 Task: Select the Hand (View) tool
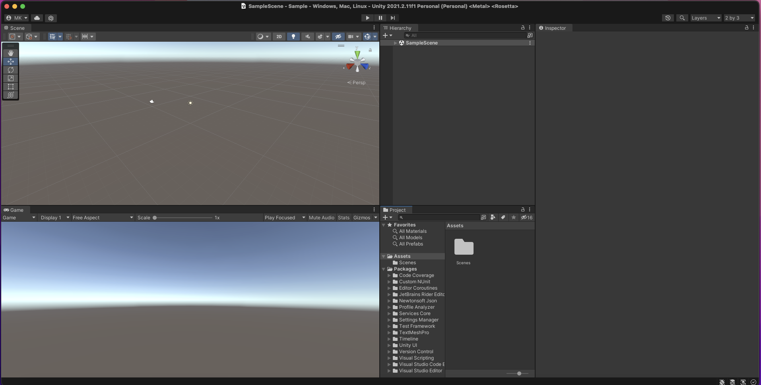tap(11, 53)
